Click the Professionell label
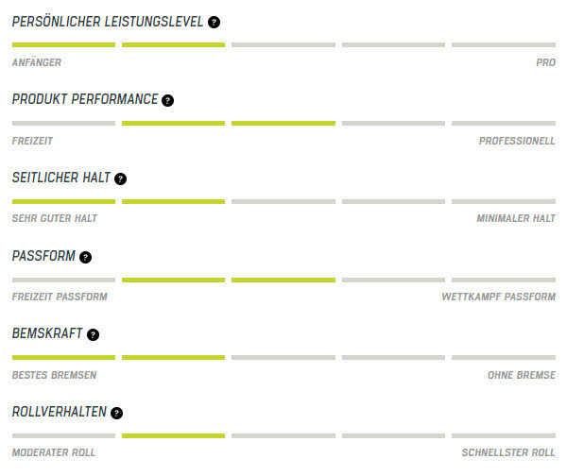This screenshot has width=567, height=476. click(x=517, y=140)
